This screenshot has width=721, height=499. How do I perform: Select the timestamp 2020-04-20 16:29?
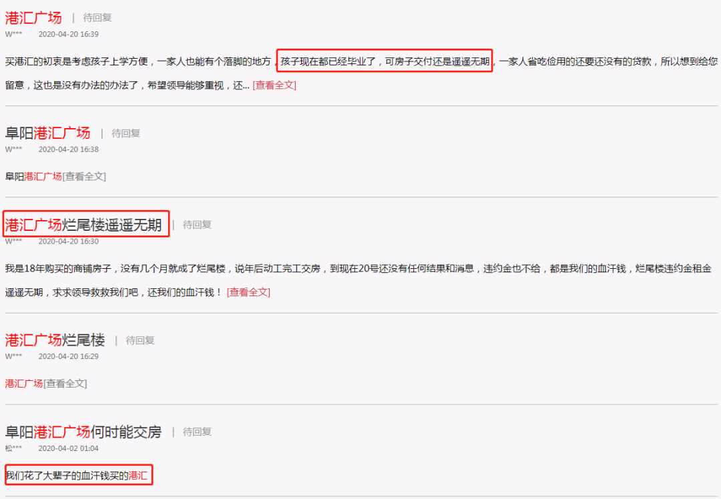tap(69, 356)
